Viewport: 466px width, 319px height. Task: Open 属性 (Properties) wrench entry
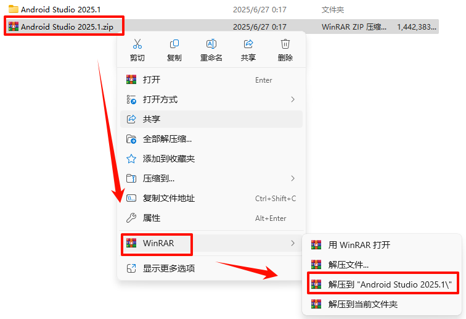[211, 218]
